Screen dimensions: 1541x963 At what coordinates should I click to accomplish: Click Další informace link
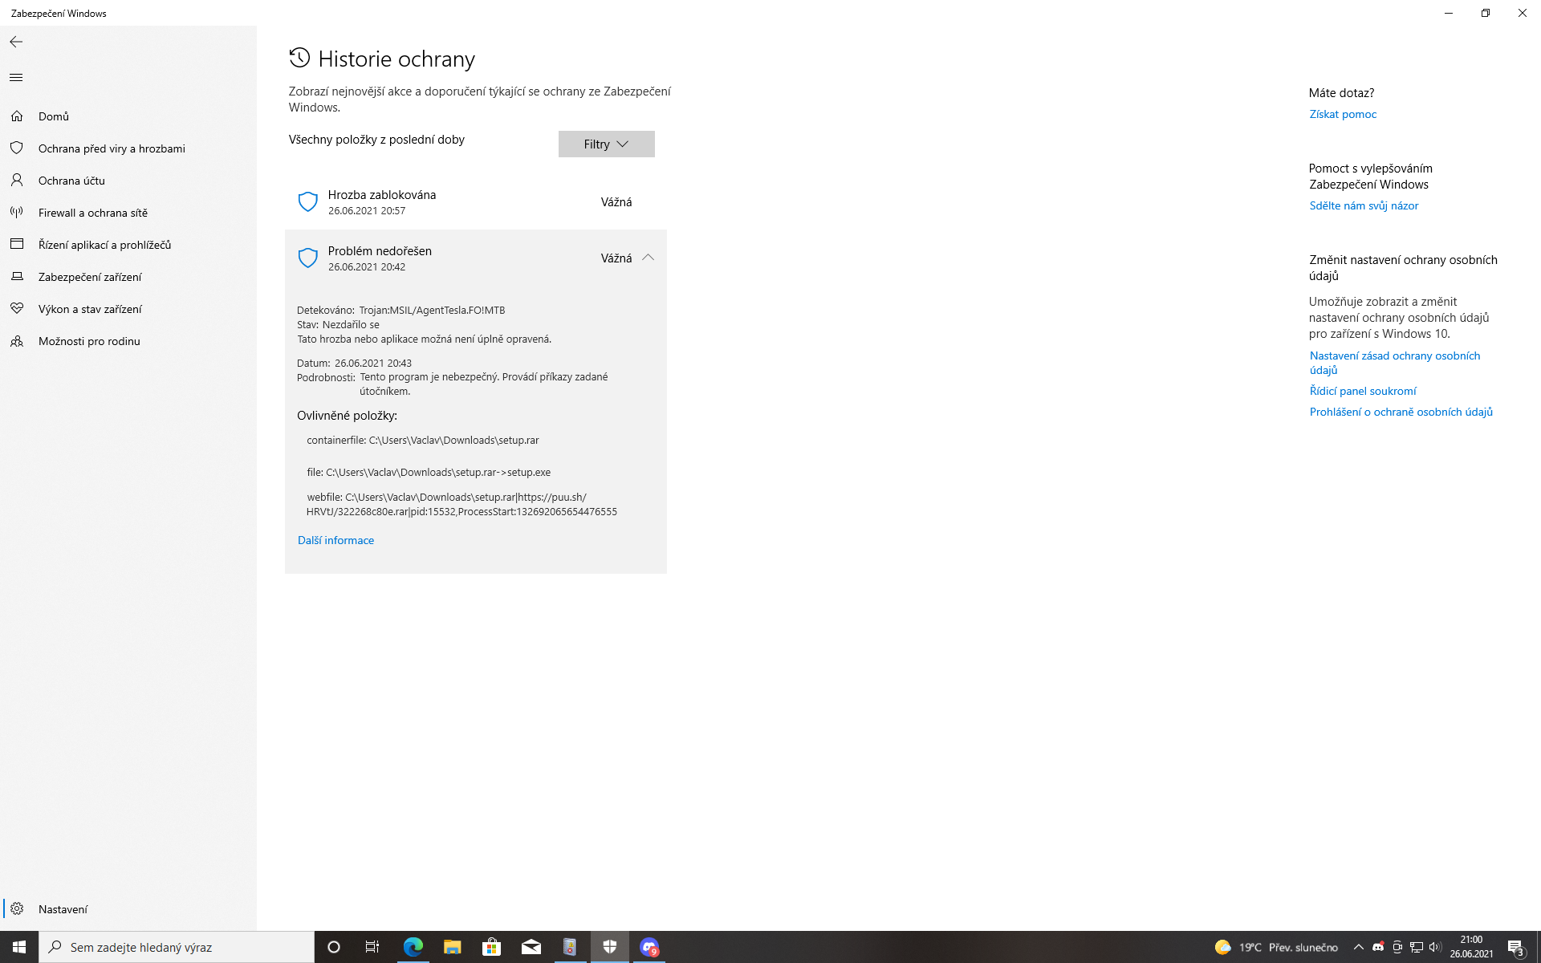pyautogui.click(x=335, y=540)
